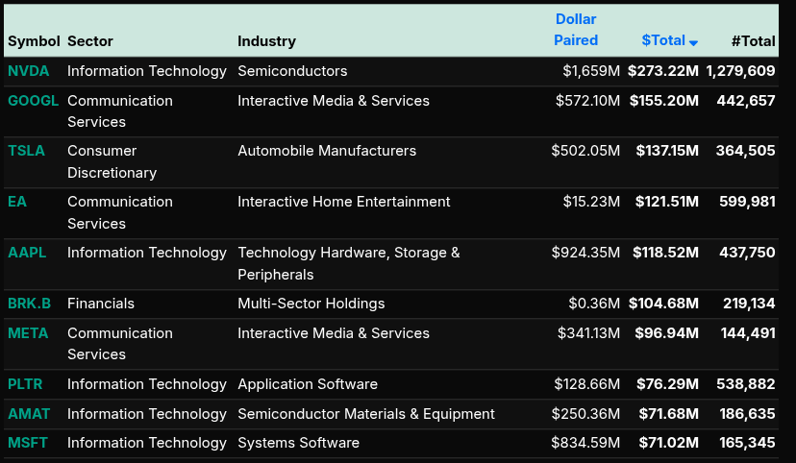Select the Multi-Sector Holdings industry cell
This screenshot has width=796, height=463.
click(311, 304)
